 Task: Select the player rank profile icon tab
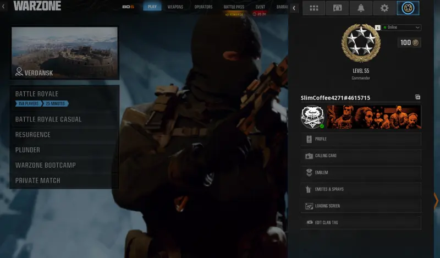[408, 8]
